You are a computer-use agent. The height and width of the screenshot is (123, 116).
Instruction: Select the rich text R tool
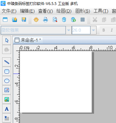[x=7, y=118]
